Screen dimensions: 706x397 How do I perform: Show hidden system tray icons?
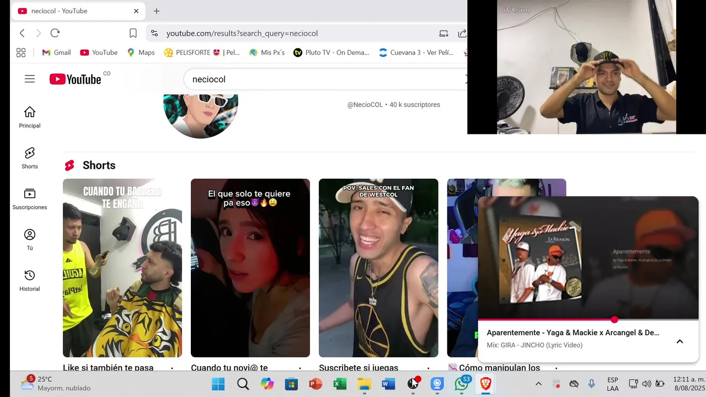tap(538, 384)
